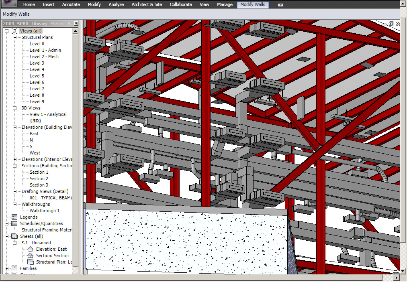Image resolution: width=407 pixels, height=282 pixels.
Task: Switch to the Collaborate tab
Action: point(181,4)
